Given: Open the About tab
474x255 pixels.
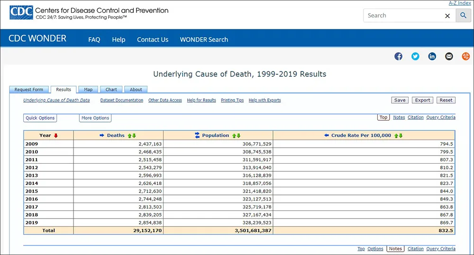Looking at the screenshot, I should (136, 89).
